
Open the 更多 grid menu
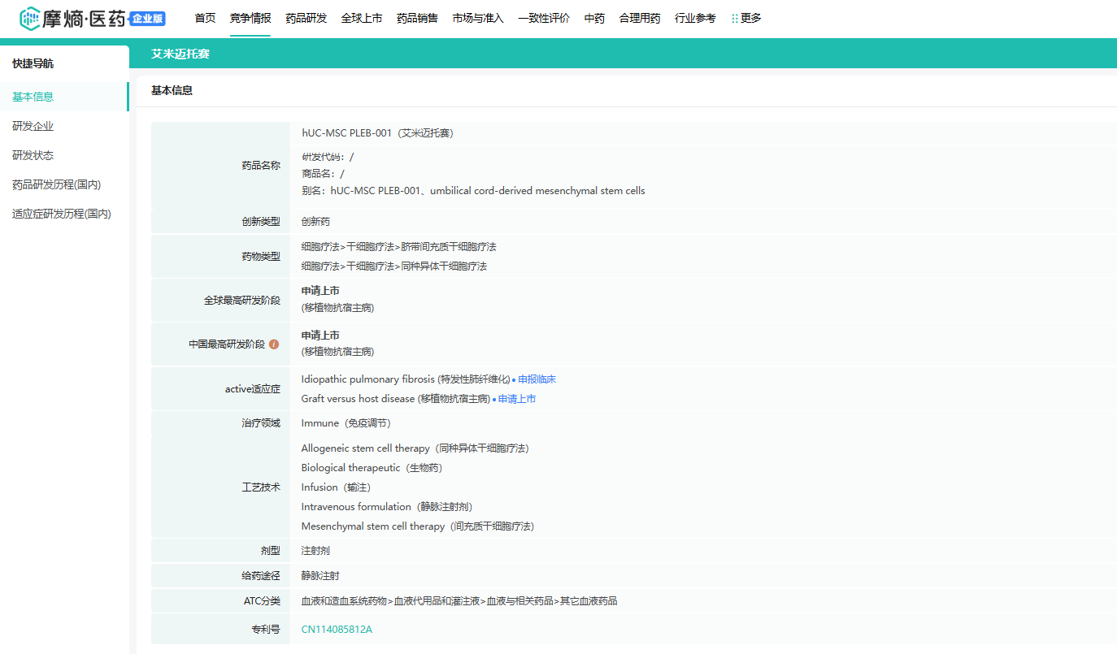point(746,18)
